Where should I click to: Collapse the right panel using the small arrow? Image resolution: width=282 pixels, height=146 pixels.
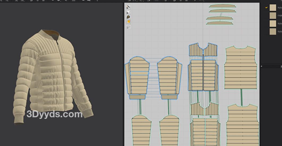pos(262,66)
